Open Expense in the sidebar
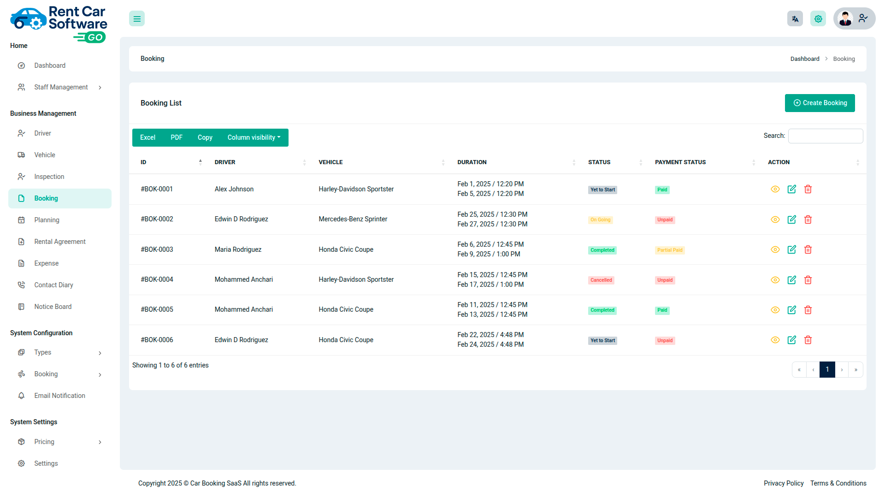The width and height of the screenshot is (885, 498). (x=60, y=263)
